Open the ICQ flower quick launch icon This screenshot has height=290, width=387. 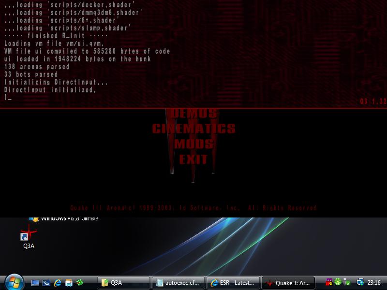(80, 283)
